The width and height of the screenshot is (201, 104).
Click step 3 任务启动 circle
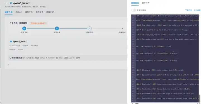(90, 28)
